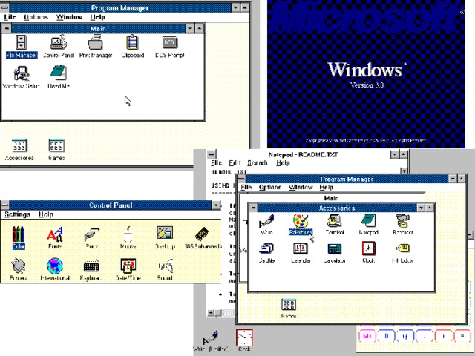
Task: Open the Accessories window control-menu box
Action: [x=253, y=208]
